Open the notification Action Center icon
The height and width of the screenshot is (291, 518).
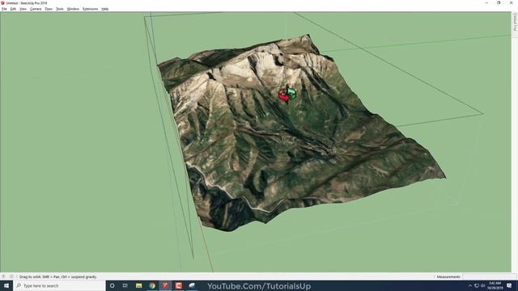tap(509, 285)
